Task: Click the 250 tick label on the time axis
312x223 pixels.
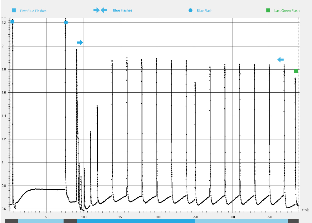Action: [195, 216]
